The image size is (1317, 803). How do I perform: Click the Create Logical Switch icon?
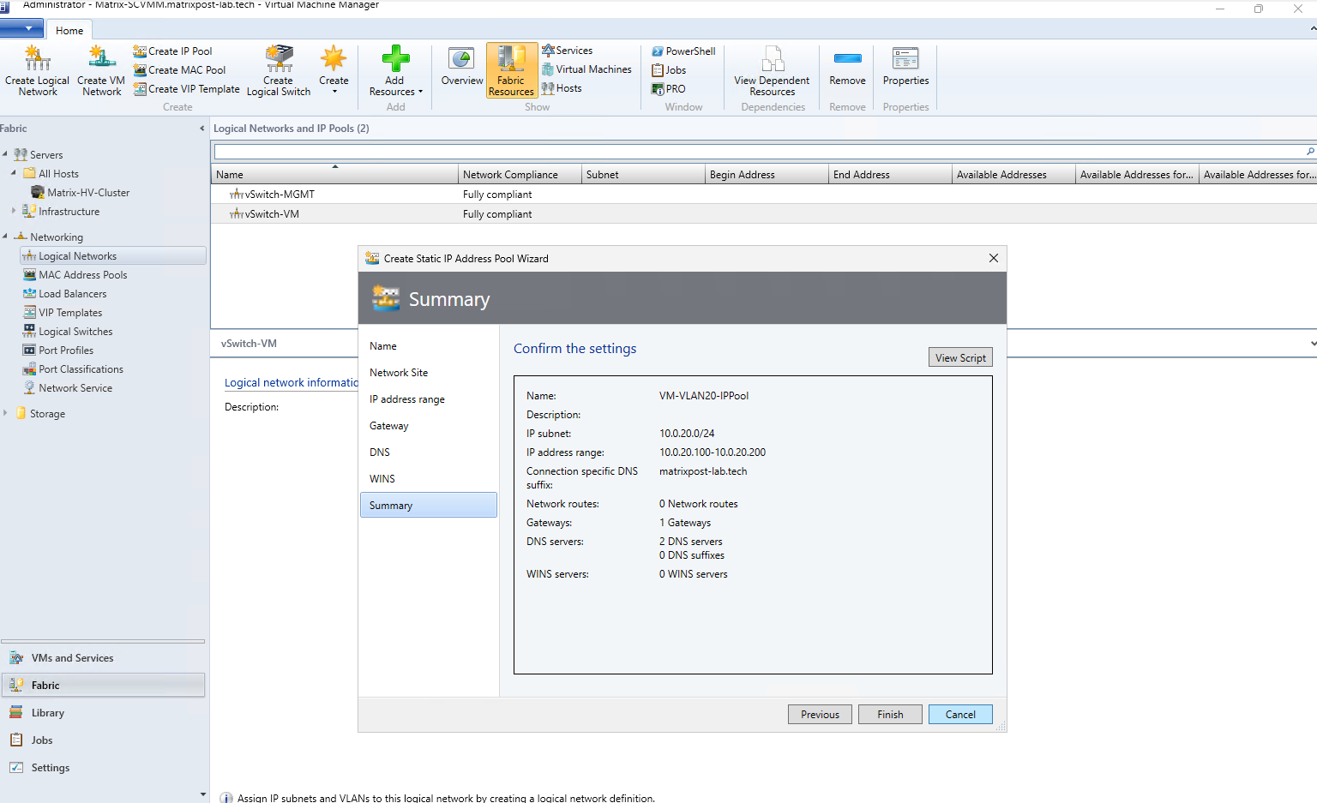click(279, 58)
